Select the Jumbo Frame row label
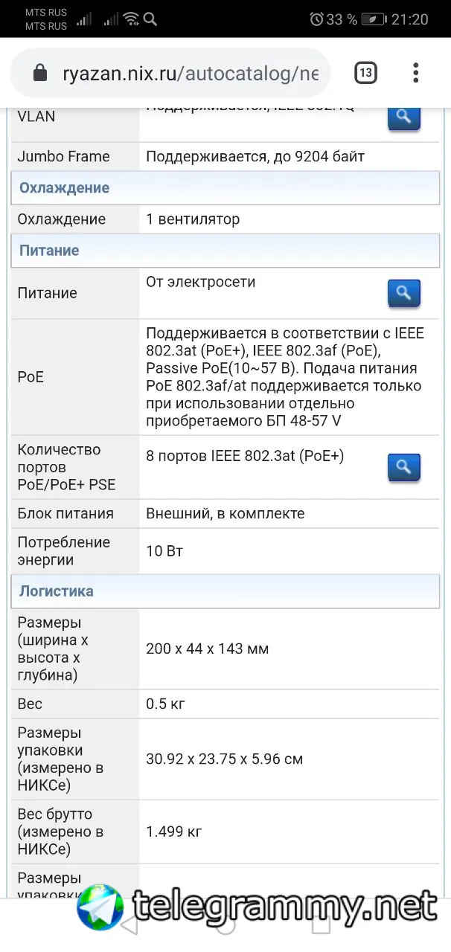Image resolution: width=451 pixels, height=952 pixels. [63, 157]
